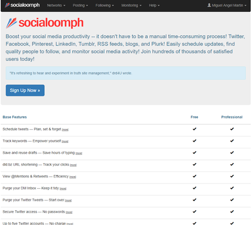Open the Help menu
Screen dimensions: 252x225
(x=154, y=5)
